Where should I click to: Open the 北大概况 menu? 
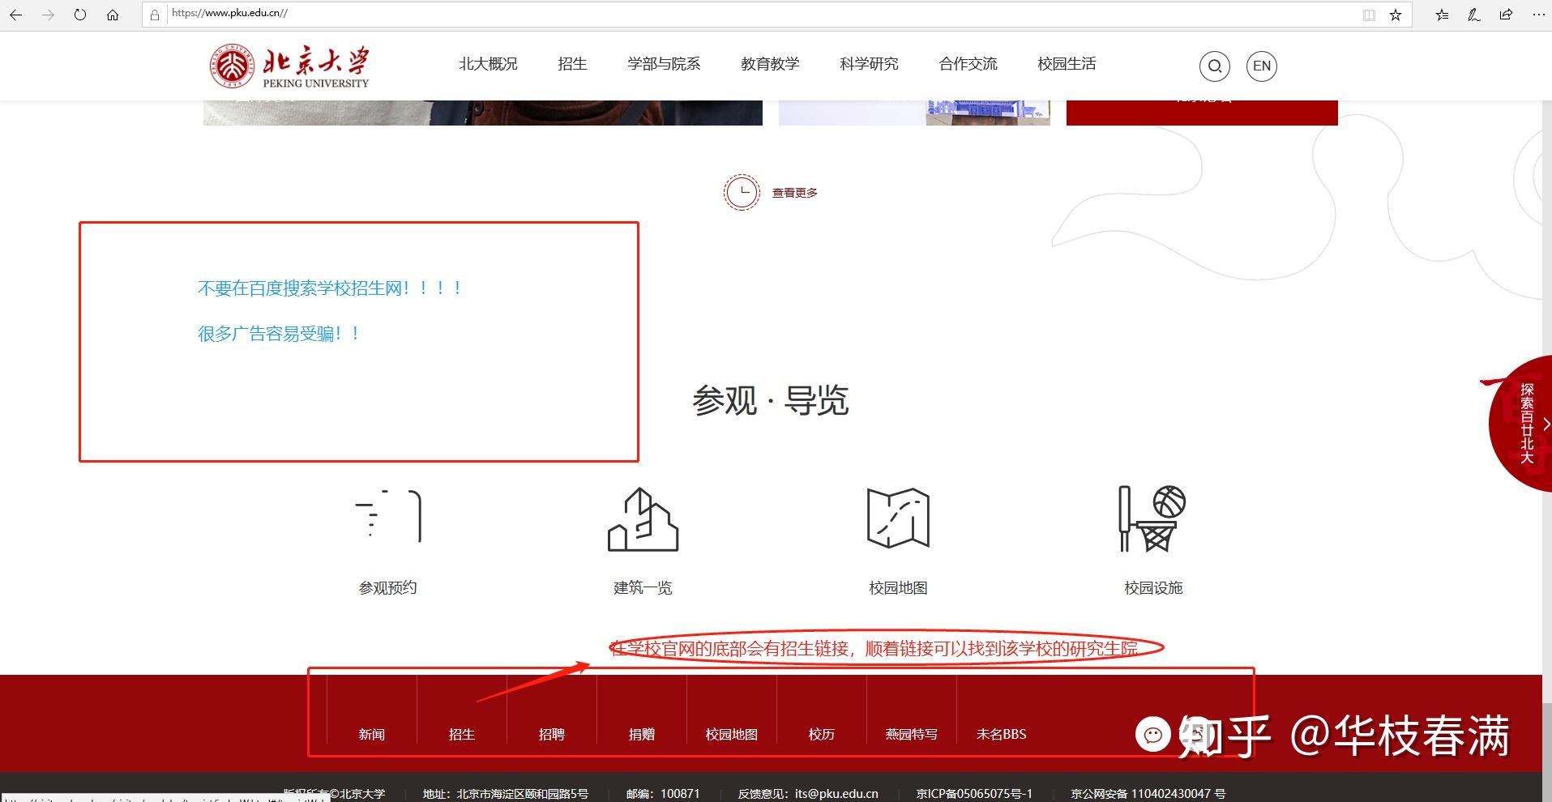pyautogui.click(x=488, y=64)
